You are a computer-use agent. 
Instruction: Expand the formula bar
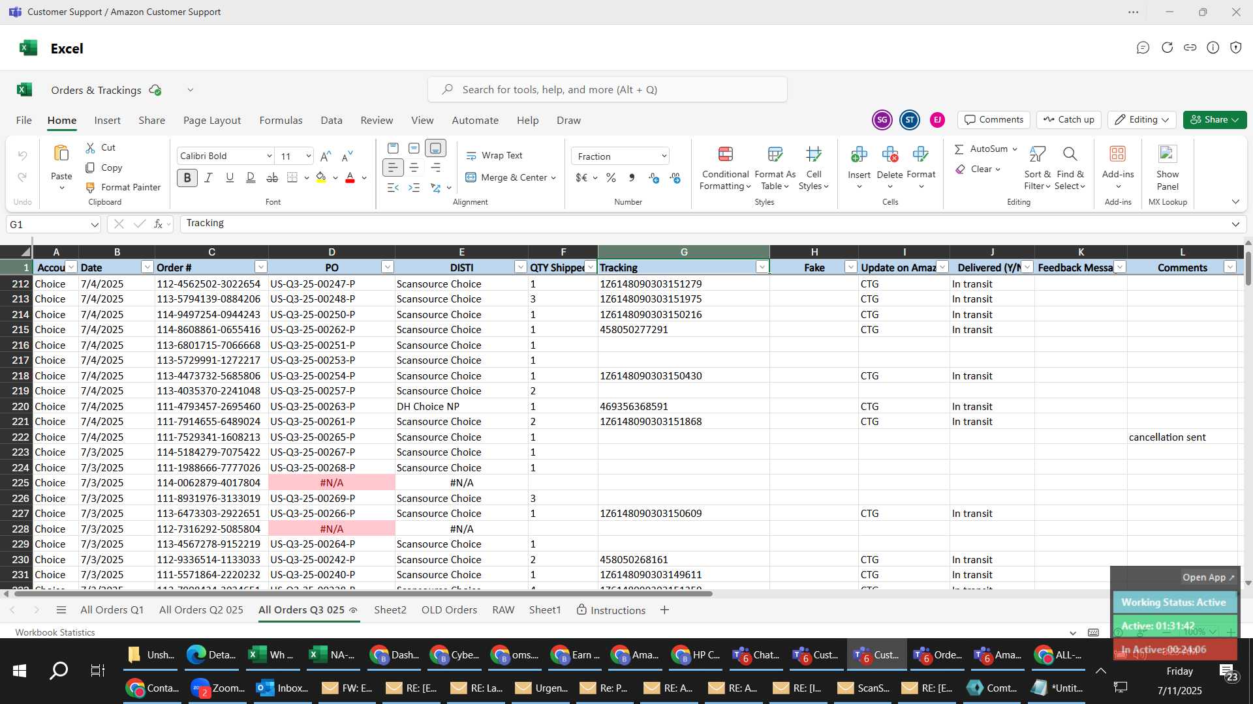[1235, 224]
